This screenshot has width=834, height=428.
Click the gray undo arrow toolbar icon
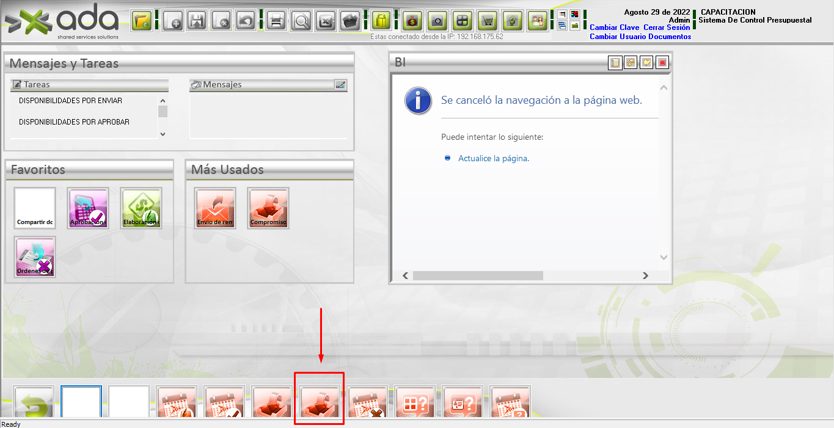pyautogui.click(x=245, y=21)
